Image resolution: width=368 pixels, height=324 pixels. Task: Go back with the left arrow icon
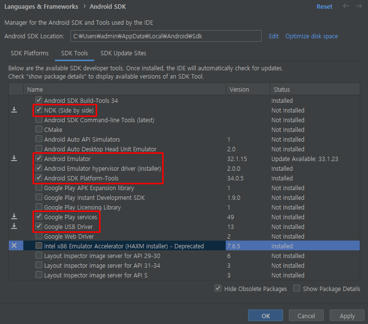tap(346, 6)
